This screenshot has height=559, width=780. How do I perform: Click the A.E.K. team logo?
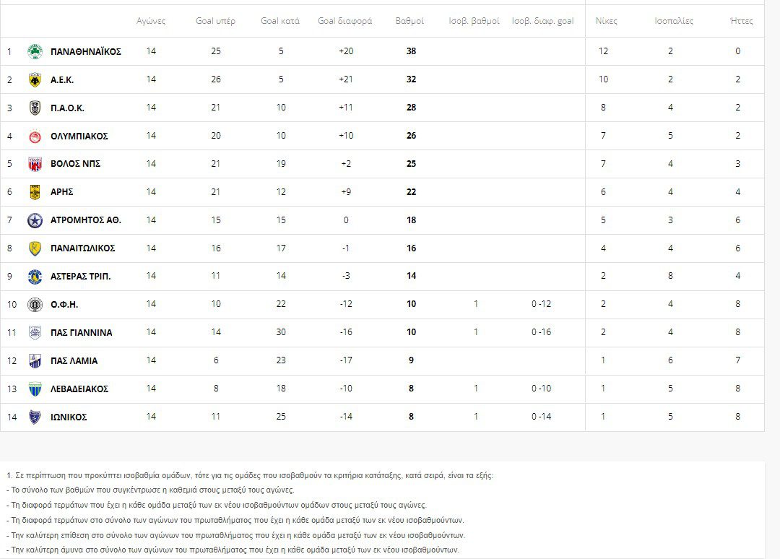point(35,79)
